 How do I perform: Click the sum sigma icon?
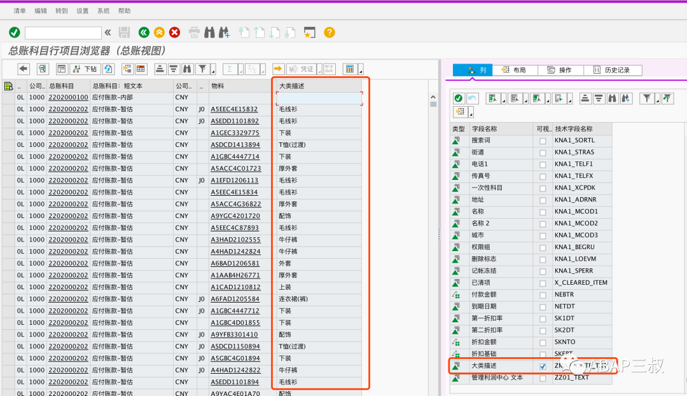coord(229,69)
